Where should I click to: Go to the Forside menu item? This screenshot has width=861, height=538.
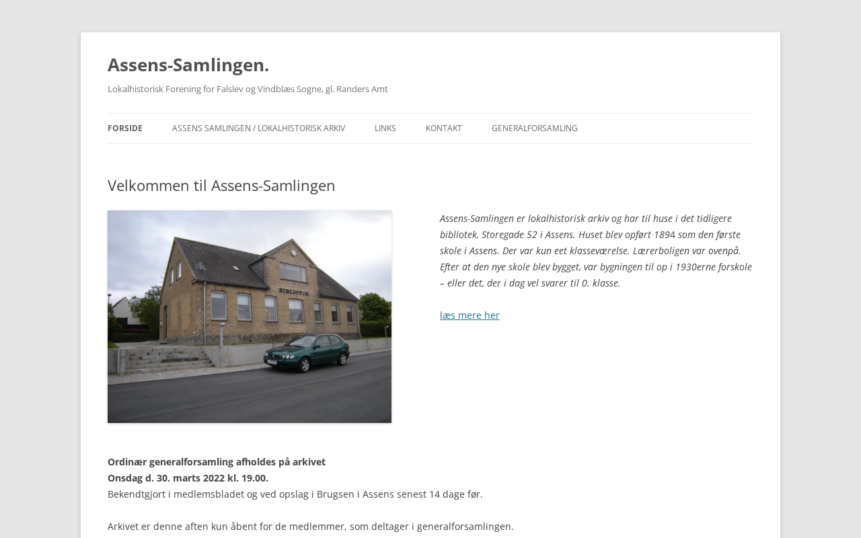pyautogui.click(x=125, y=128)
